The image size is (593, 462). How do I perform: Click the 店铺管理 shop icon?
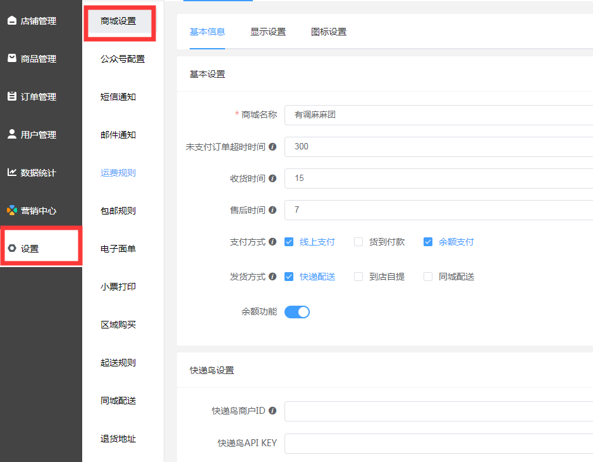click(x=12, y=20)
